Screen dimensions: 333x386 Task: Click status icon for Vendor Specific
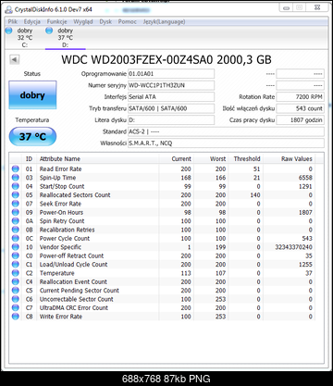tap(15, 247)
